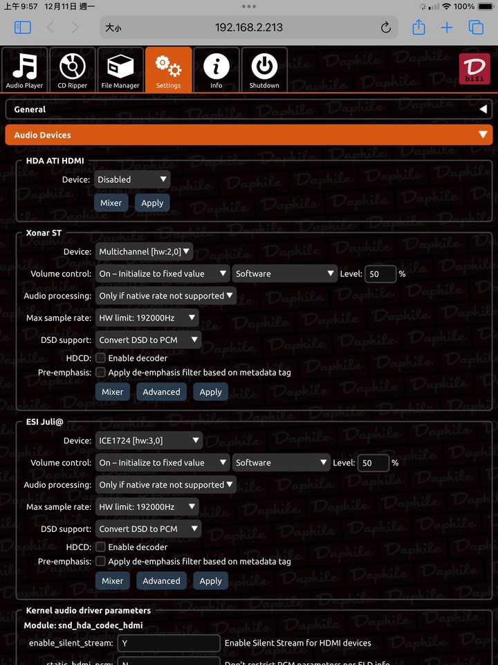Screen dimensions: 498x665
Task: Click "Kernel audio driver parameters" heading
Action: [88, 611]
